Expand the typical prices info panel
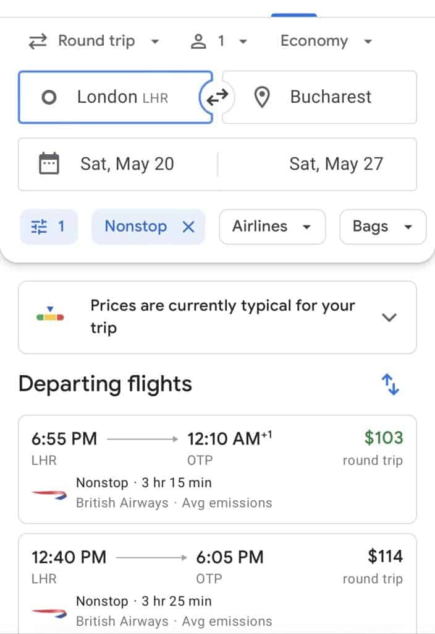This screenshot has width=435, height=634. [389, 317]
